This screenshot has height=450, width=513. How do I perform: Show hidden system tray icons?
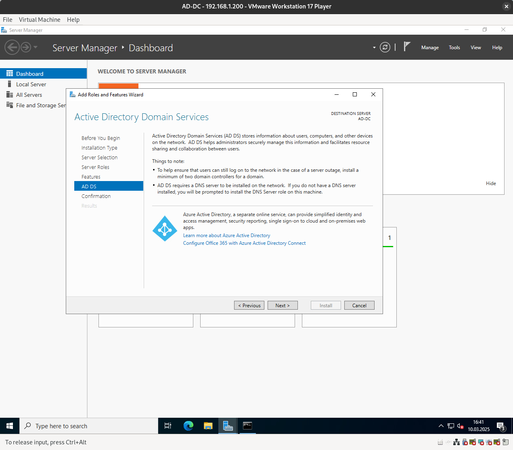(x=441, y=426)
